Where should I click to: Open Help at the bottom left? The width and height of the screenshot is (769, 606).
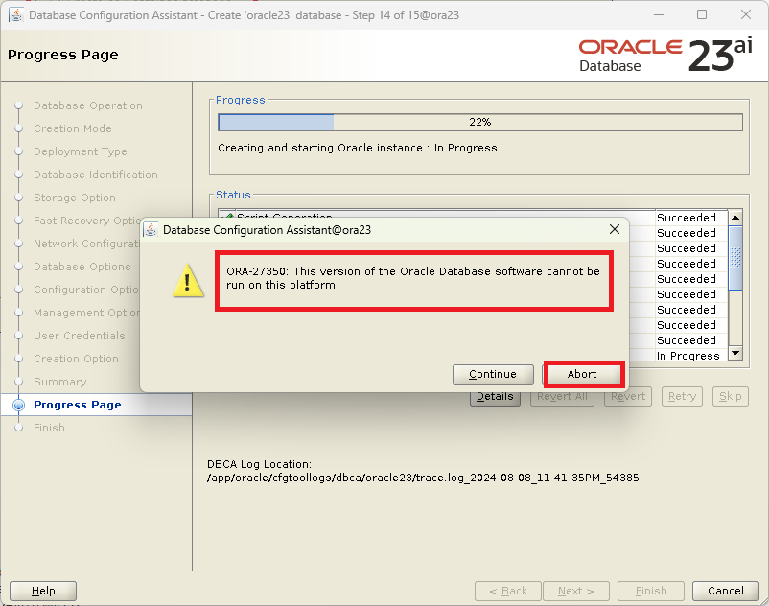[x=43, y=591]
